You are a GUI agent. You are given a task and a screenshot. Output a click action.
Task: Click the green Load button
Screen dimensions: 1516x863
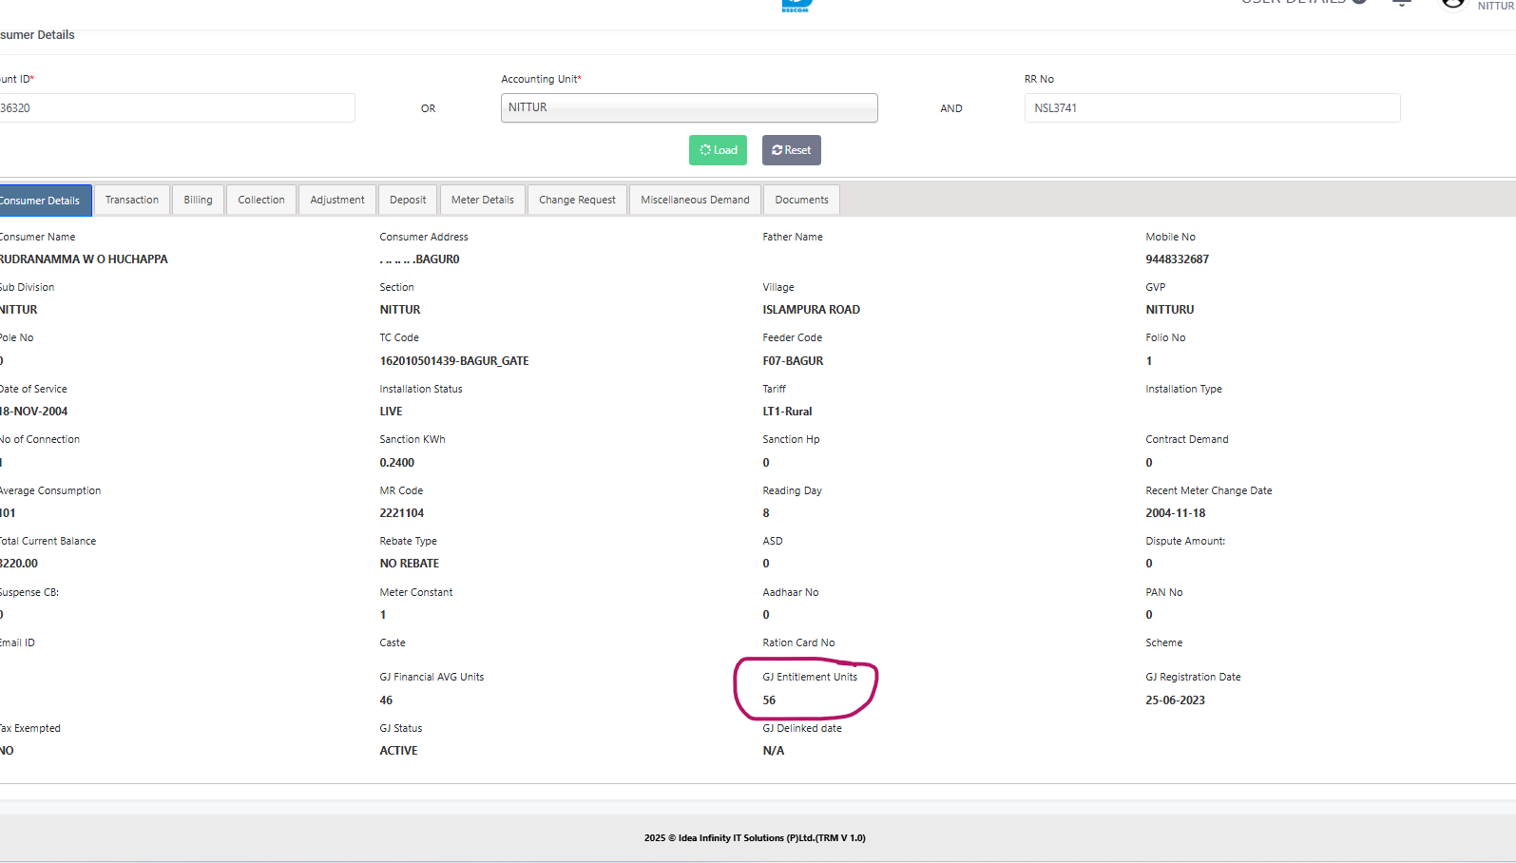pyautogui.click(x=718, y=150)
